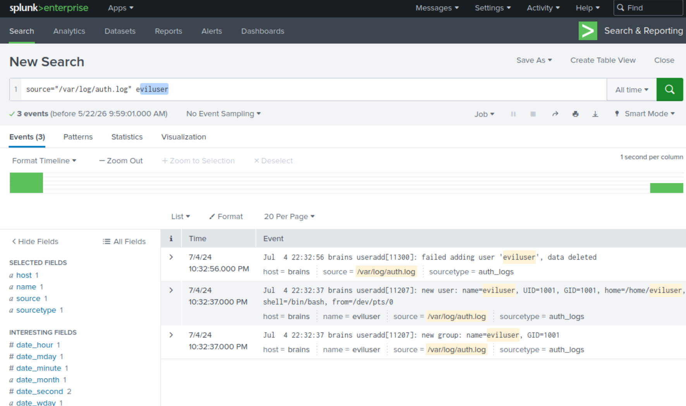
Task: Print the search results
Action: (575, 114)
